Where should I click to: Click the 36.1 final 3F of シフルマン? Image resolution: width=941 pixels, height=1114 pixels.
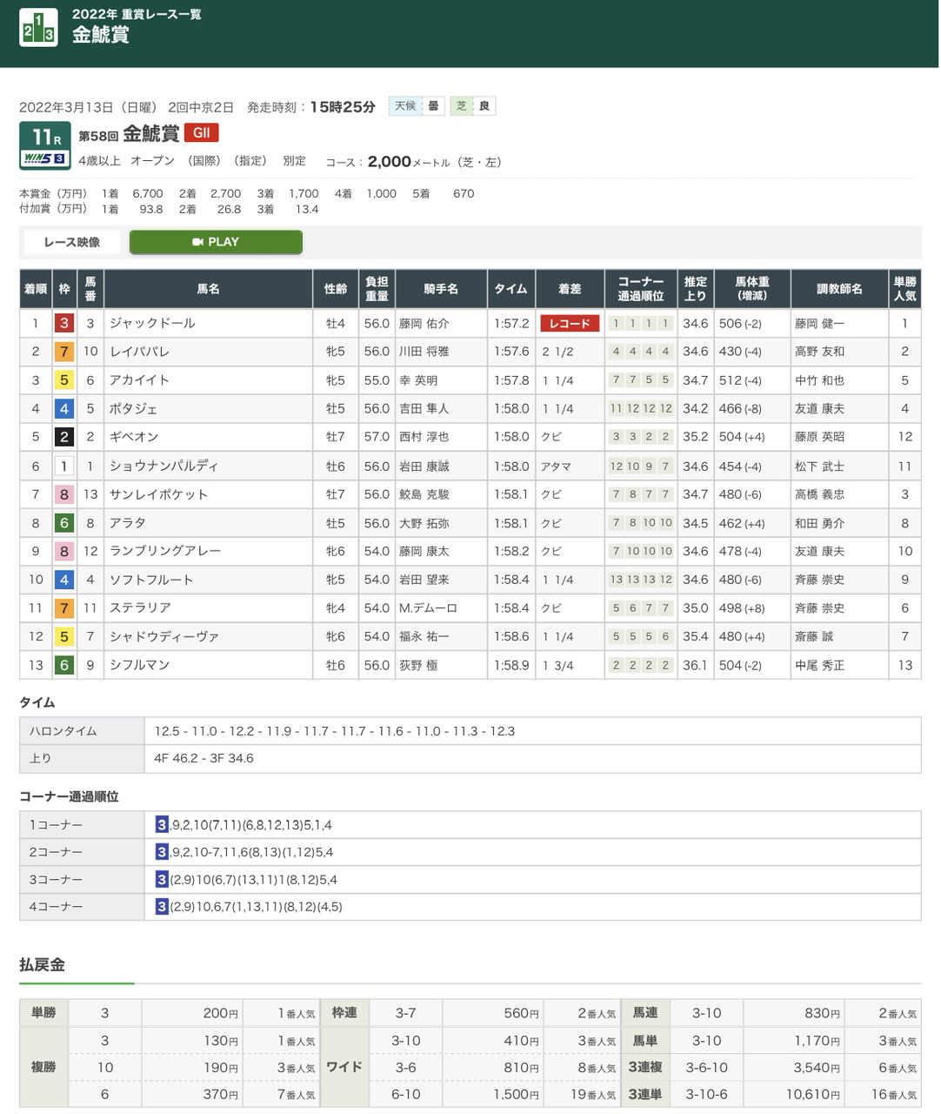point(695,665)
